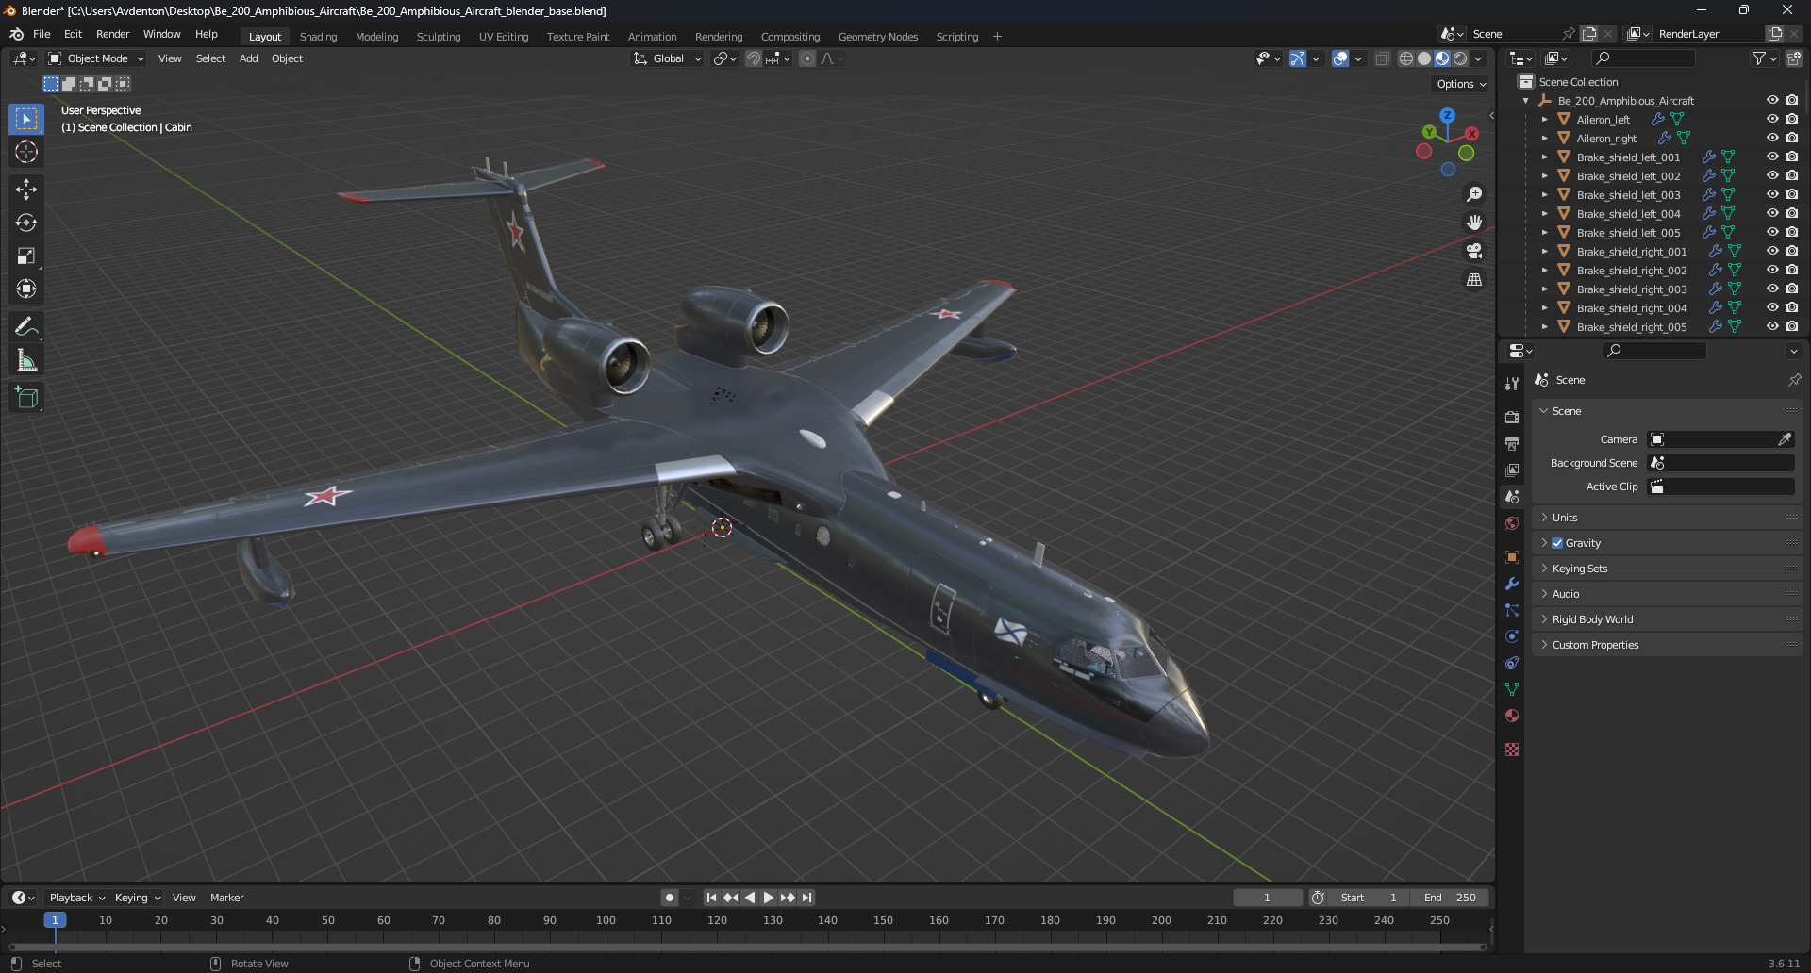Jump to the first frame

click(711, 898)
